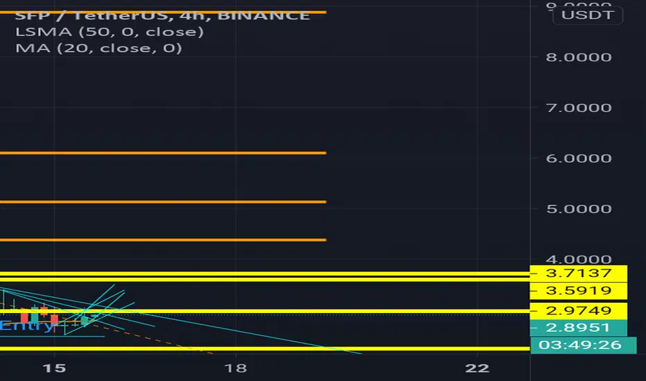The height and width of the screenshot is (381, 646).
Task: Click the MA (20, close, 0) indicator label
Action: pyautogui.click(x=98, y=48)
